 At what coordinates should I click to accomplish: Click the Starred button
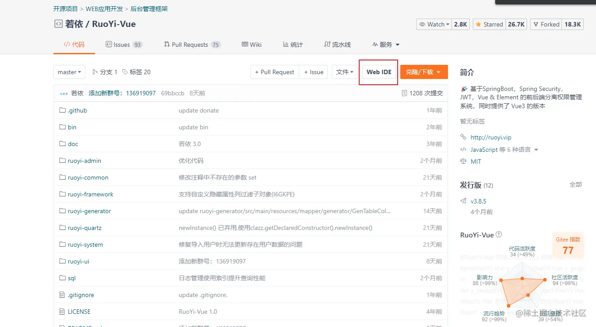(489, 24)
